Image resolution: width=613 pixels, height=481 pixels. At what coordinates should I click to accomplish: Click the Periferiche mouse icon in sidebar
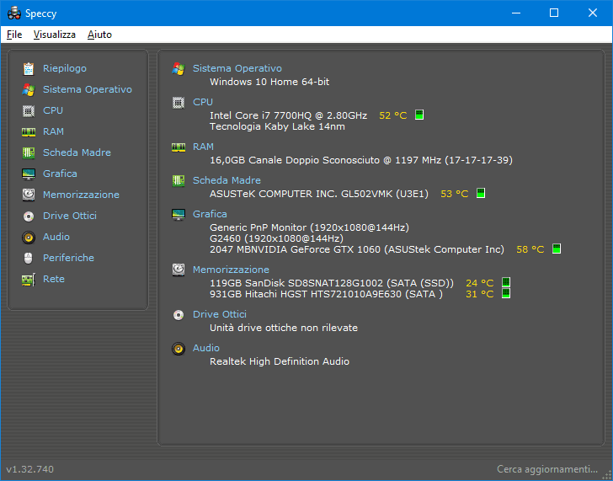tap(29, 258)
